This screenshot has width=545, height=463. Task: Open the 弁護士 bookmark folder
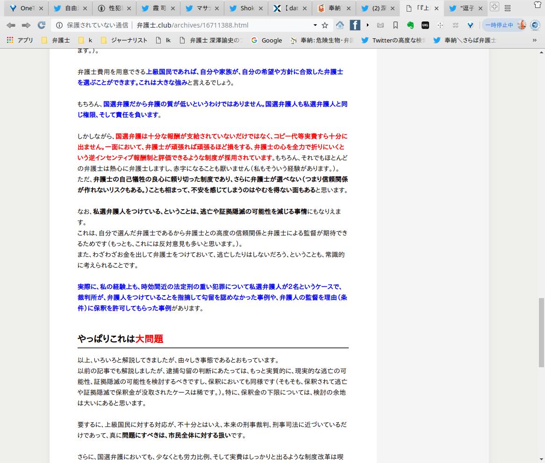[x=56, y=40]
